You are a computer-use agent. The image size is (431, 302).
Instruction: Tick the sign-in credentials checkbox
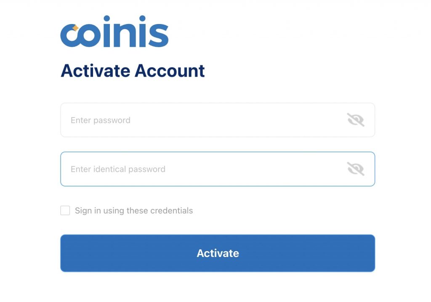[x=65, y=211]
